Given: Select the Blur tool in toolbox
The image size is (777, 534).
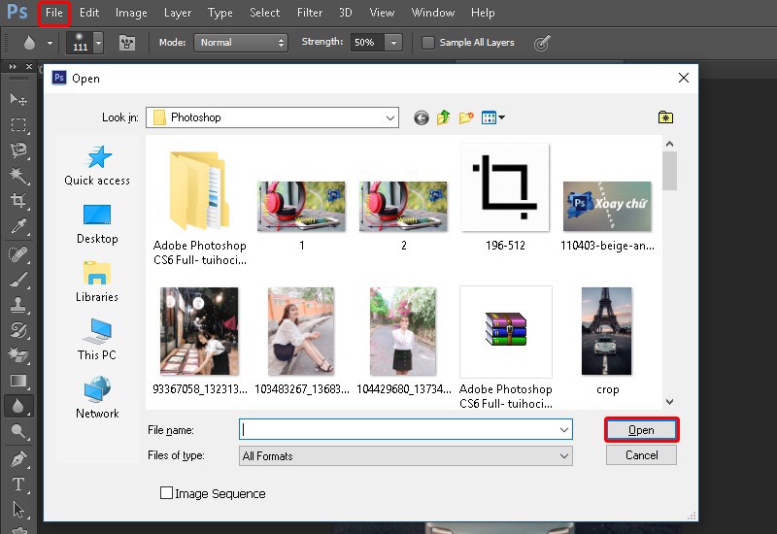Looking at the screenshot, I should [x=18, y=406].
